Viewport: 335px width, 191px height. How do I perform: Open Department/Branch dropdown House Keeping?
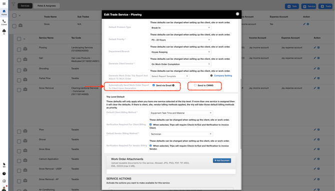(180, 52)
